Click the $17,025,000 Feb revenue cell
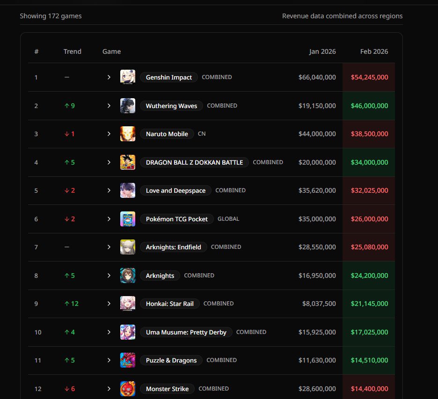This screenshot has height=399, width=438. pyautogui.click(x=369, y=332)
